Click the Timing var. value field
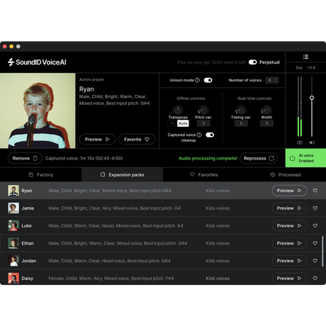 (241, 123)
